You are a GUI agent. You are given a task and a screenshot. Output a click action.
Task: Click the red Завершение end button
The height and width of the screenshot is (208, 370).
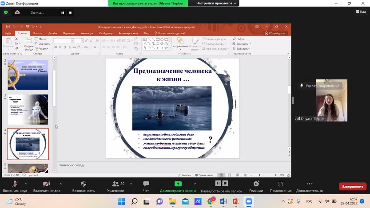tap(353, 186)
